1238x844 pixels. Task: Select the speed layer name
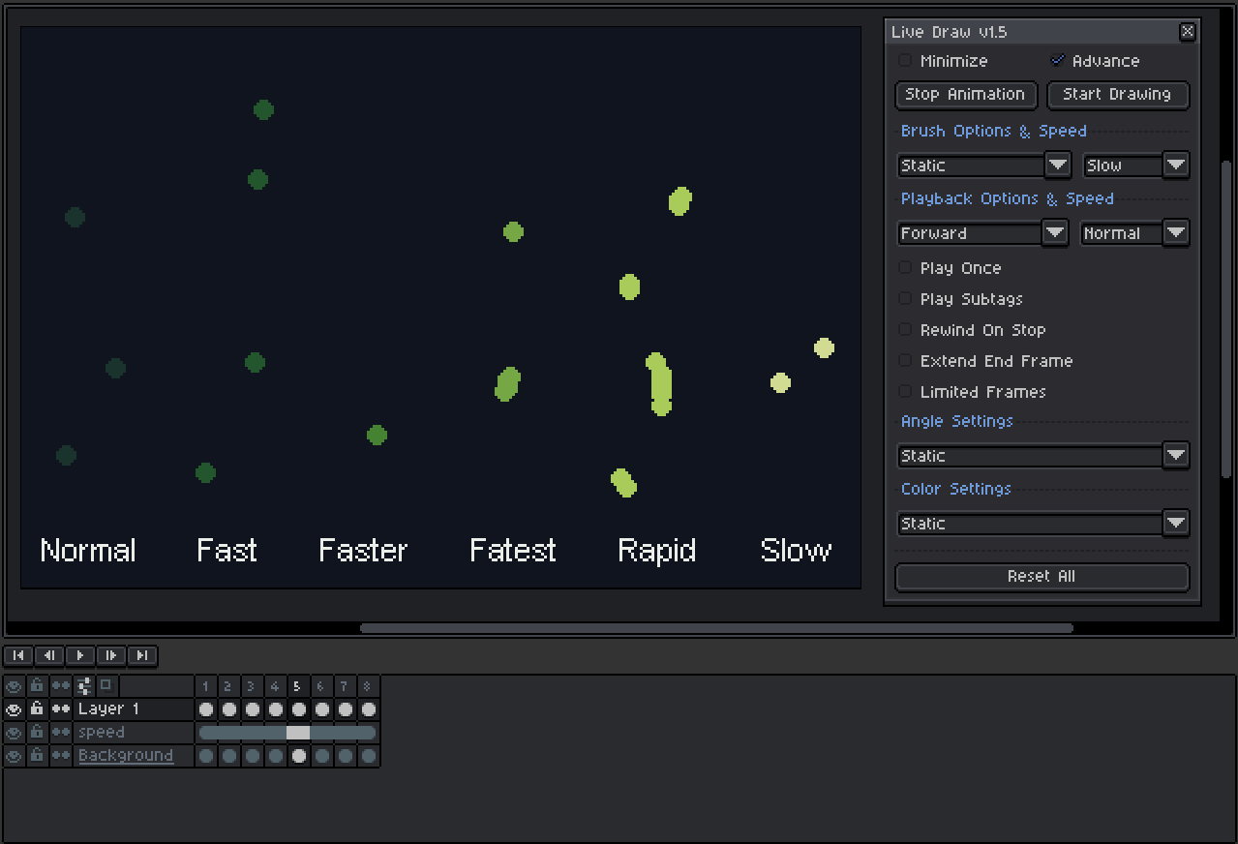134,733
